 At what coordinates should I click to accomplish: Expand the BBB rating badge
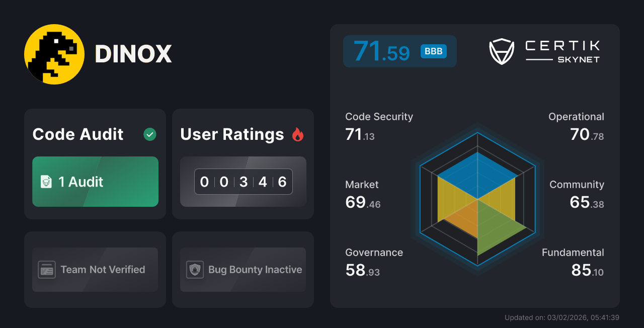(x=433, y=51)
